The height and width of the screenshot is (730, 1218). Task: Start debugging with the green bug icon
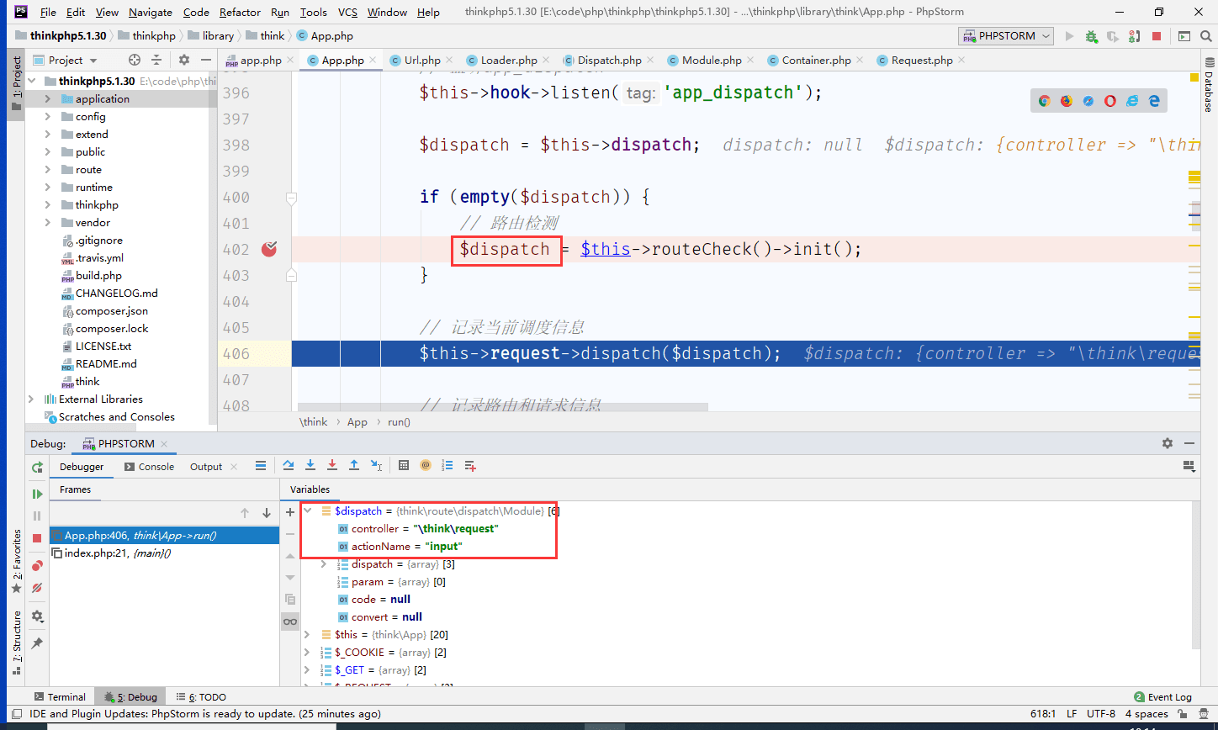1091,36
